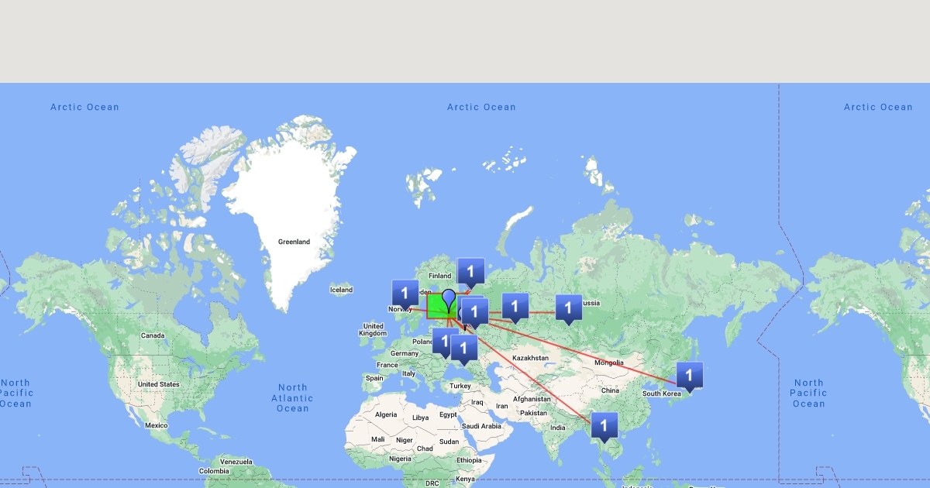Click the North Atlantic Ocean label
Screen dimensions: 930x488
point(292,397)
